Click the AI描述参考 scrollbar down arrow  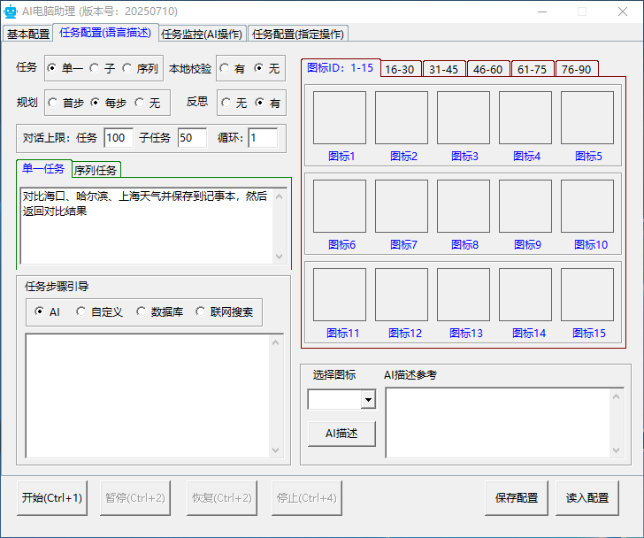click(x=617, y=451)
